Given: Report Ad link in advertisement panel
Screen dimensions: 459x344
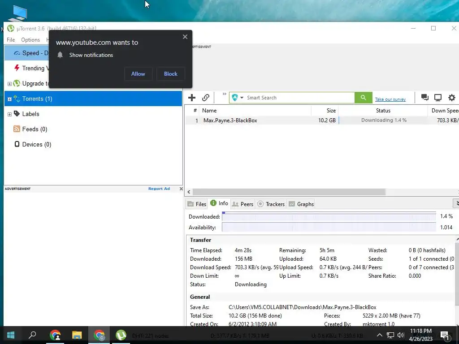Looking at the screenshot, I should 159,189.
